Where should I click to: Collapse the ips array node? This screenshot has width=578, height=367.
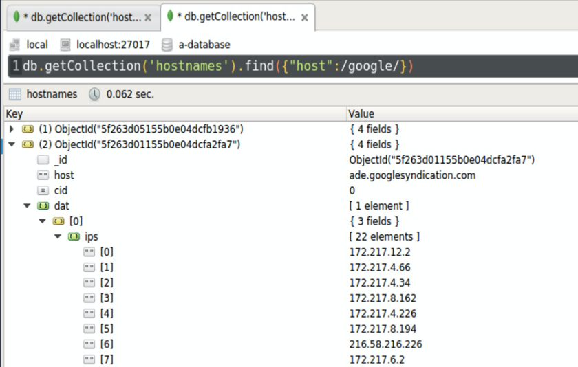(58, 236)
